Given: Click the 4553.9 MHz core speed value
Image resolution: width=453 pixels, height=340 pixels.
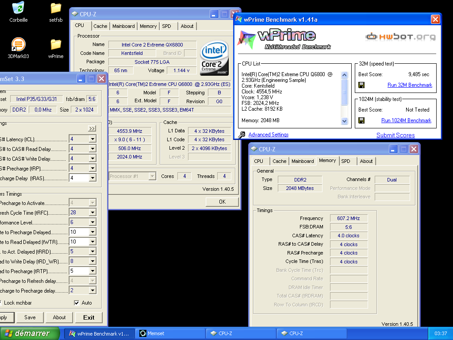Looking at the screenshot, I should tap(130, 131).
